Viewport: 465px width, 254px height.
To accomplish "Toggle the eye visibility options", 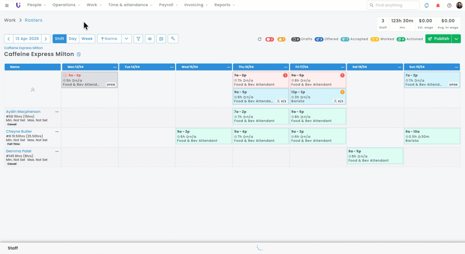I will point(150,39).
